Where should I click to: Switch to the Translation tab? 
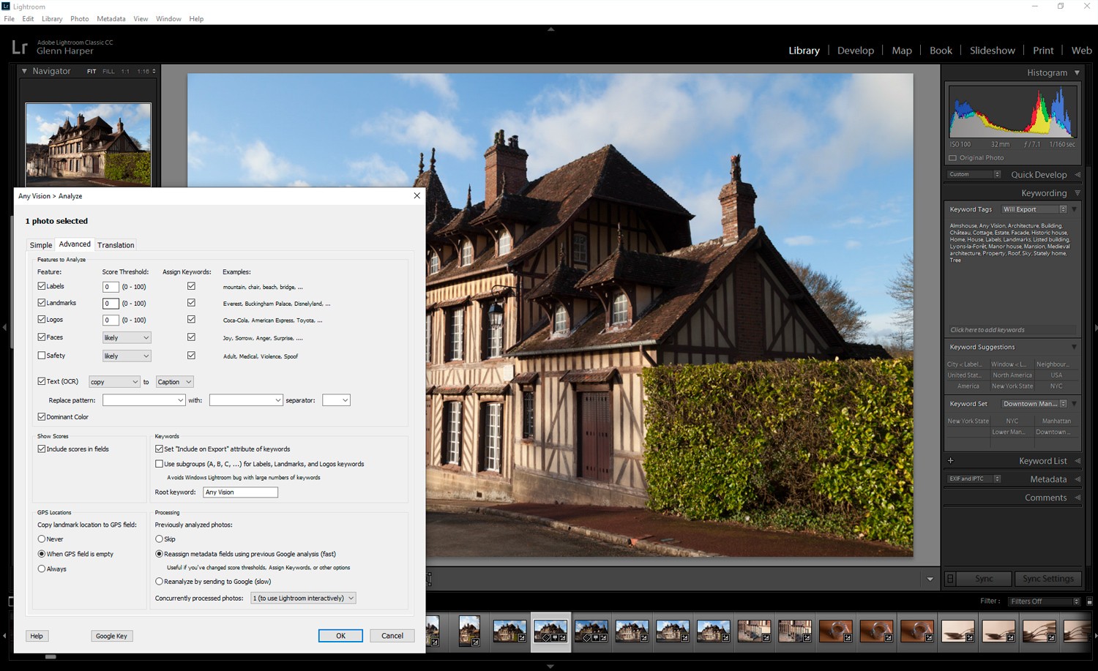(x=115, y=244)
